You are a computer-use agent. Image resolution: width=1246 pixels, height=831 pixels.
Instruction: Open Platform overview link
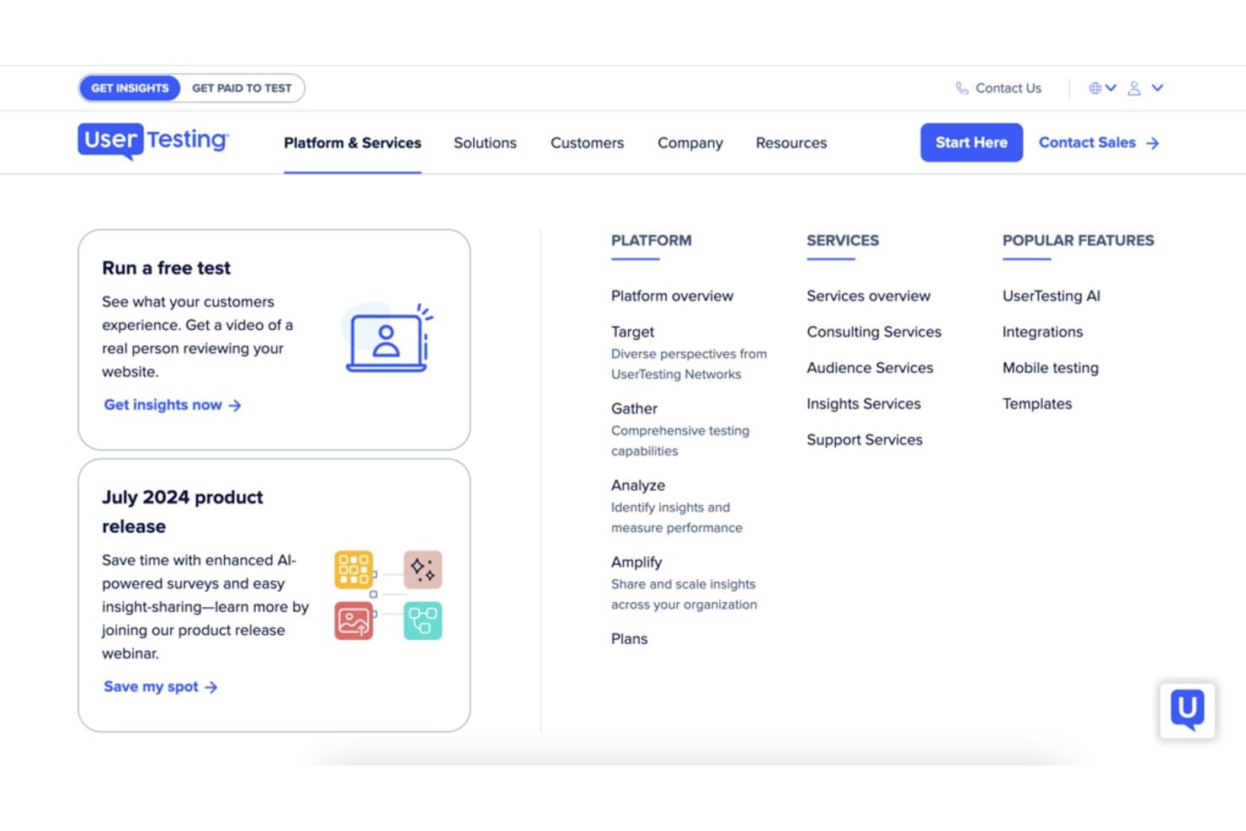click(672, 296)
